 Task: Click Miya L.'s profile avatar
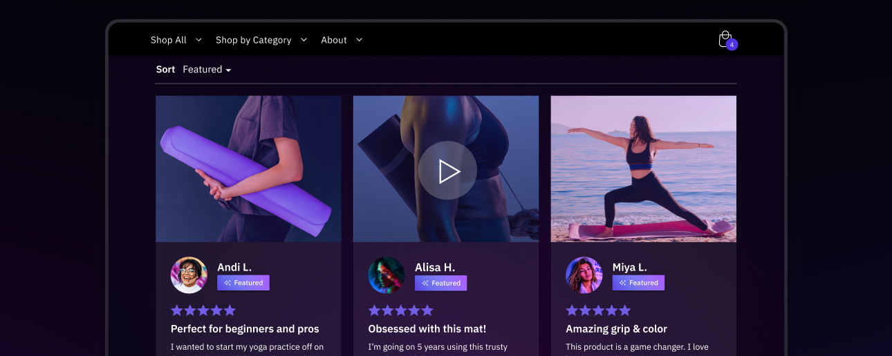coord(584,275)
